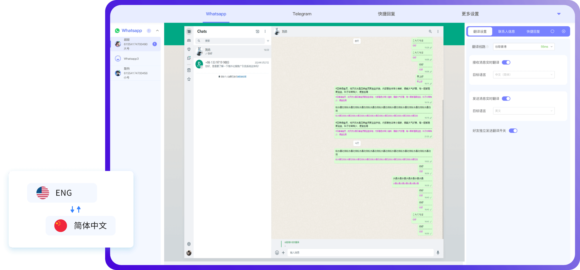Open the archived chats icon
Viewport: 580px width, 270px height.
189,70
